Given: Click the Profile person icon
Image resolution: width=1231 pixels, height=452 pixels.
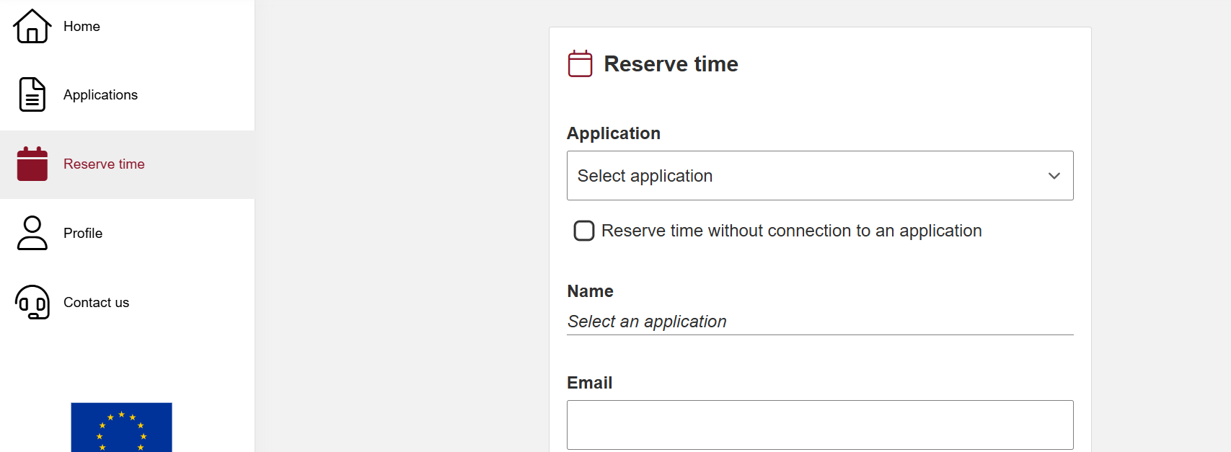Looking at the screenshot, I should tap(32, 233).
